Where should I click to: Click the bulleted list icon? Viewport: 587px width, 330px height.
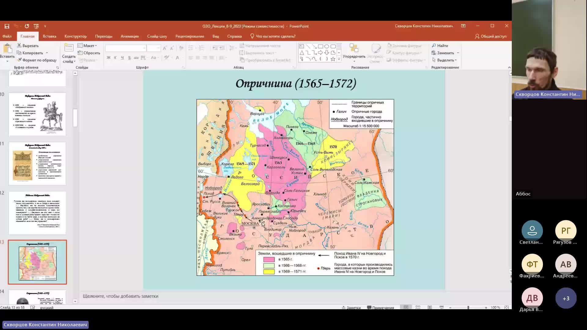click(191, 48)
